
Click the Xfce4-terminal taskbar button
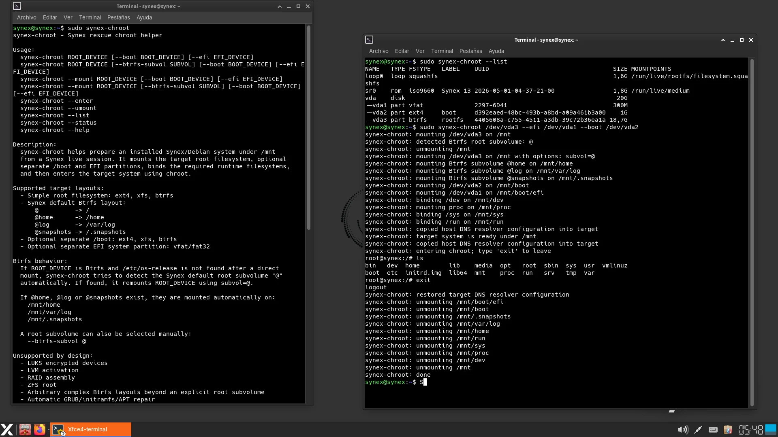[91, 429]
